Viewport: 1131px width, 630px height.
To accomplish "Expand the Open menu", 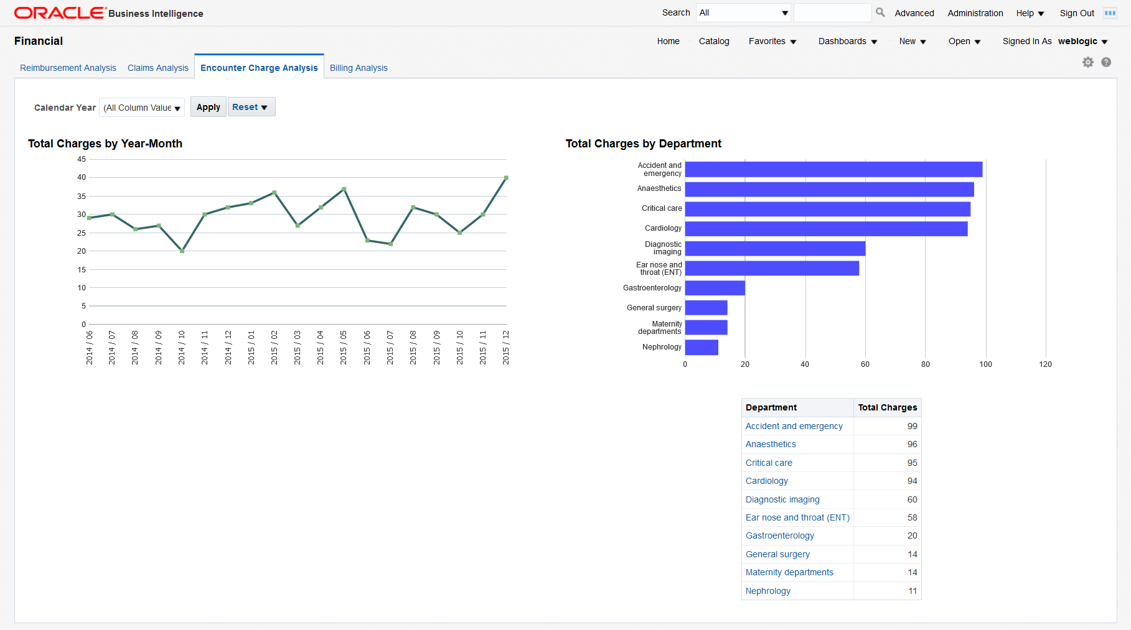I will click(964, 41).
